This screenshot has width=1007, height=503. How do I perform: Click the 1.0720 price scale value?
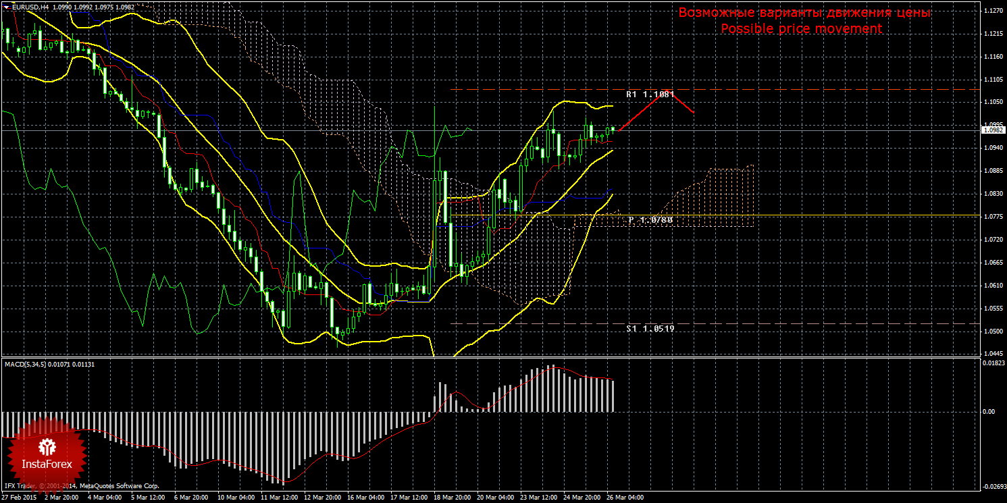[992, 240]
